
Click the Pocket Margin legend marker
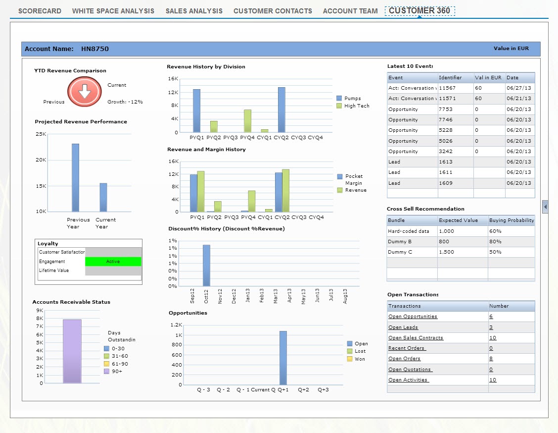tap(339, 176)
